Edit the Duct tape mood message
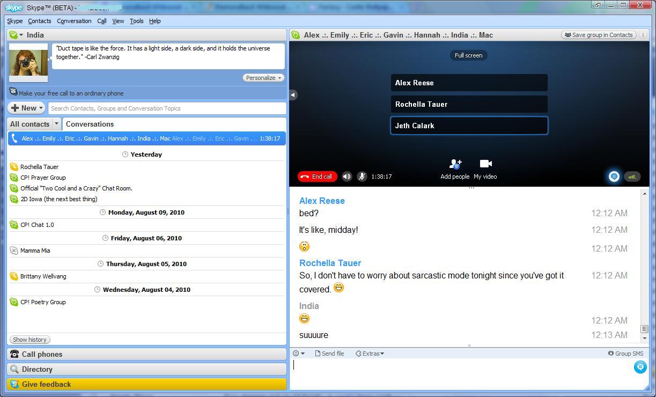The image size is (656, 397). tap(168, 56)
